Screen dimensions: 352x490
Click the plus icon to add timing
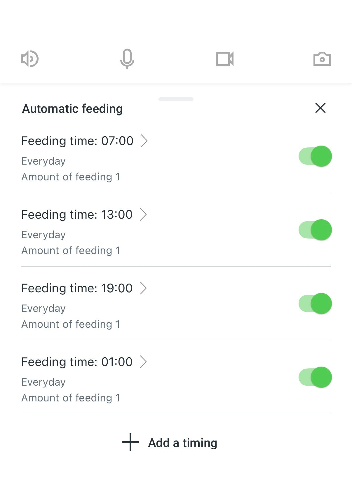click(x=130, y=442)
